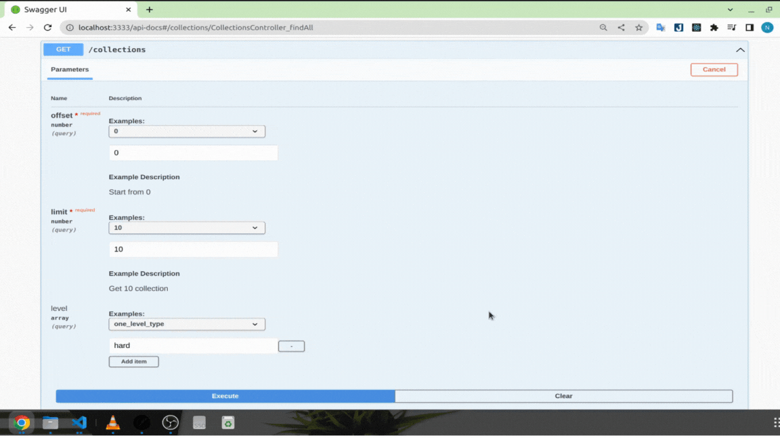Add a new level item with Add item
780x438 pixels.
(x=133, y=361)
